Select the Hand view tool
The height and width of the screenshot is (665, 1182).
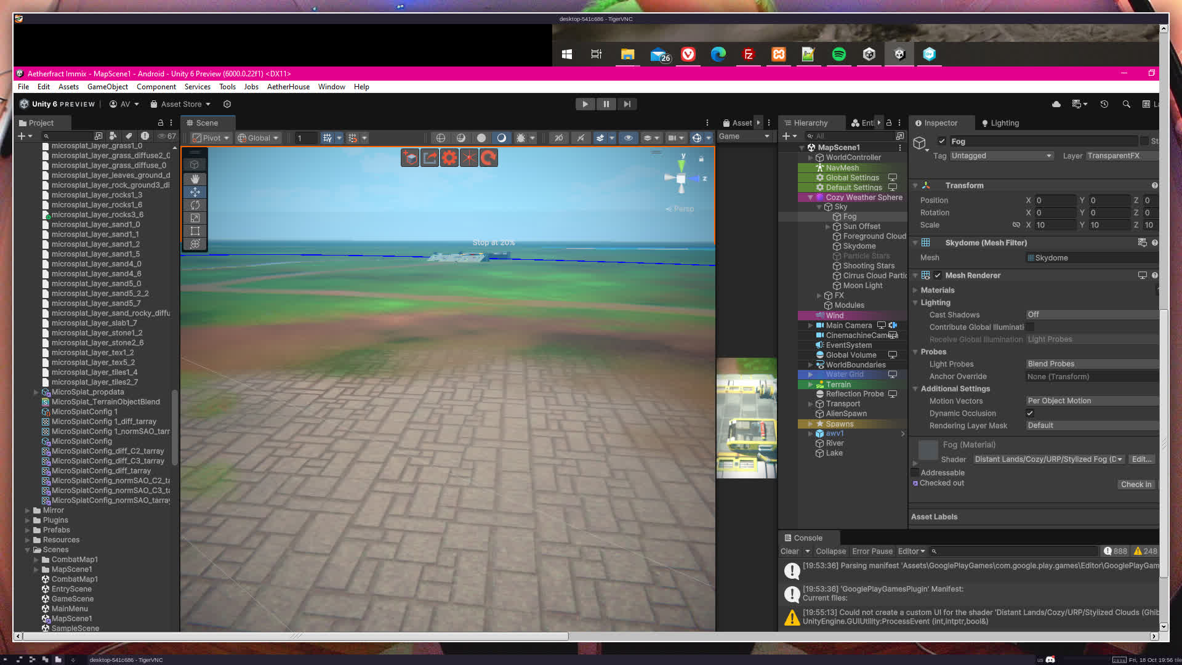(x=195, y=179)
